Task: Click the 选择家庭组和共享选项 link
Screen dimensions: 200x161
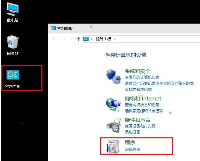Action: click(x=144, y=111)
